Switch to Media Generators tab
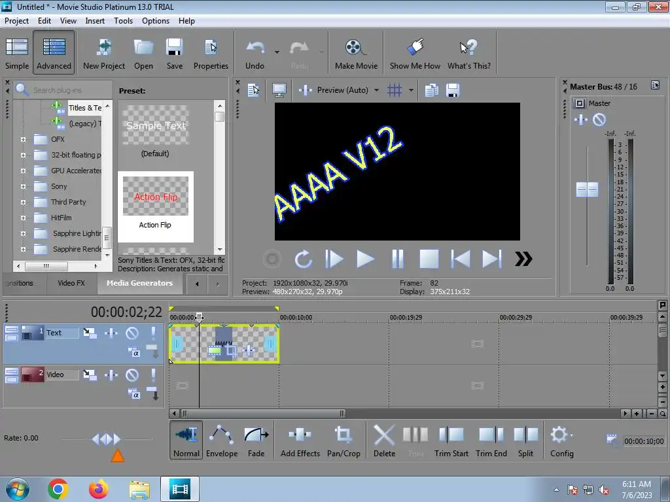Viewport: 670px width, 502px height. pyautogui.click(x=140, y=283)
